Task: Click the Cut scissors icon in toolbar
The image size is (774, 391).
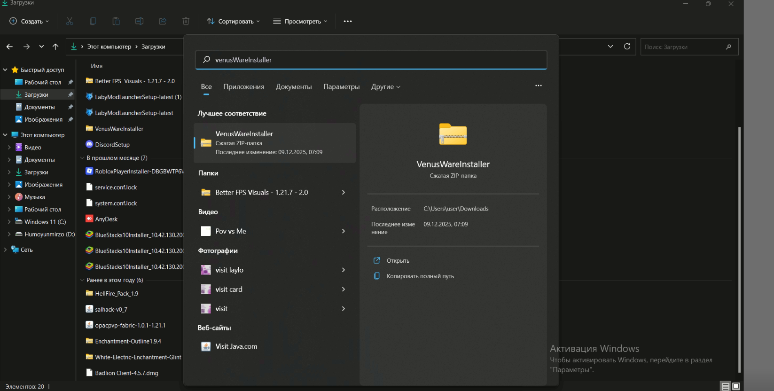Action: tap(70, 21)
